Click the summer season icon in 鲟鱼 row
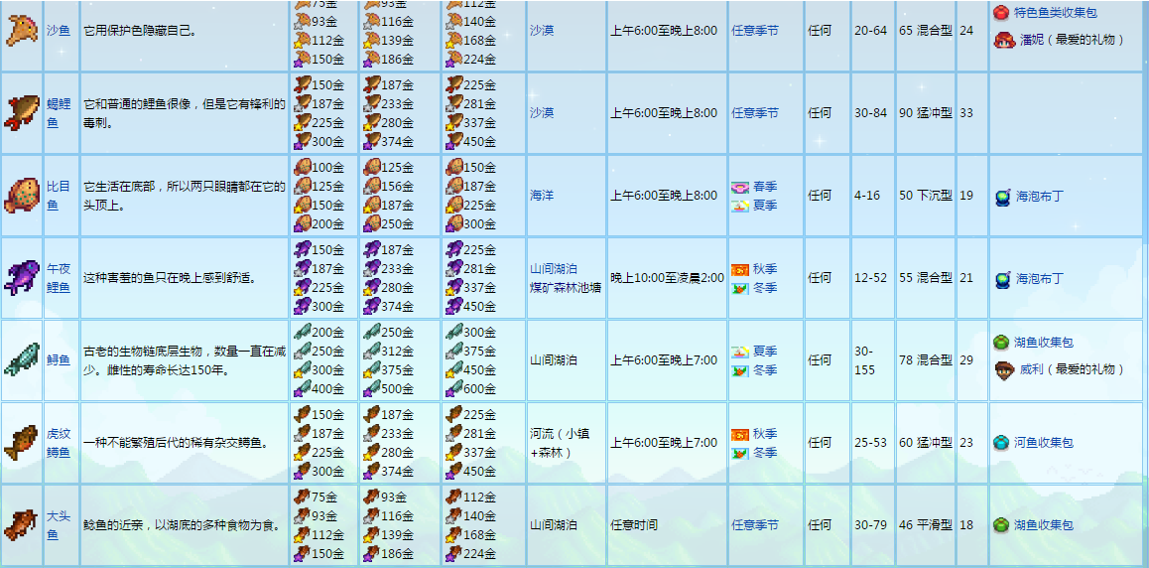 click(x=740, y=352)
